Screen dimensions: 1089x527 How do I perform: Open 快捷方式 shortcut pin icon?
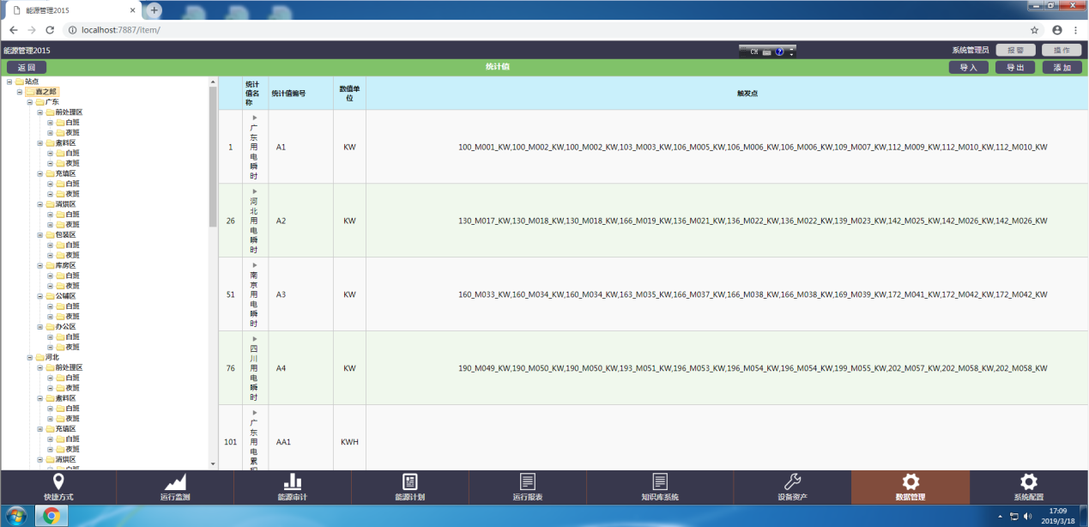pyautogui.click(x=58, y=482)
